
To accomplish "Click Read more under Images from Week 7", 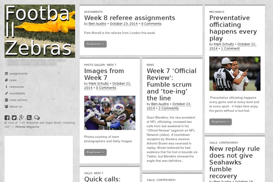I will pyautogui.click(x=95, y=152).
